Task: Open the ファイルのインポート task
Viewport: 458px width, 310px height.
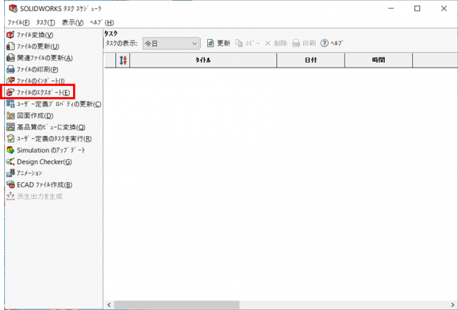Action: tap(40, 81)
